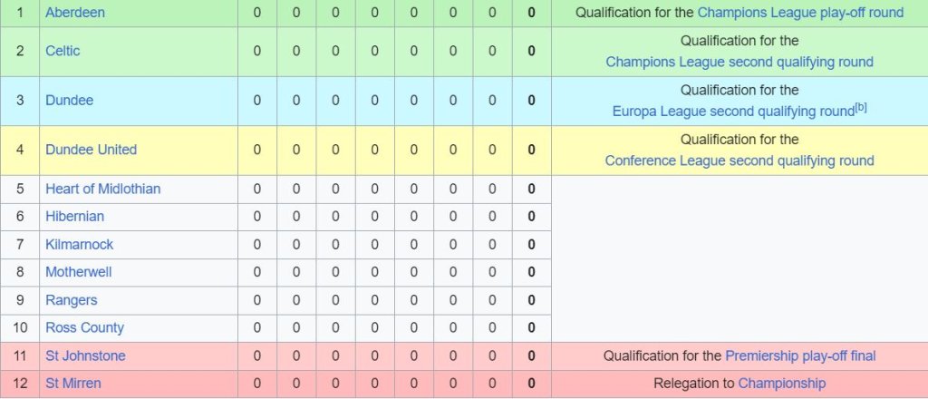
Task: Select the Motherwell link
Action: pos(79,272)
